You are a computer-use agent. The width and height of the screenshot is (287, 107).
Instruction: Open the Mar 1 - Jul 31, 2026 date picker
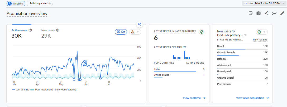point(264,3)
